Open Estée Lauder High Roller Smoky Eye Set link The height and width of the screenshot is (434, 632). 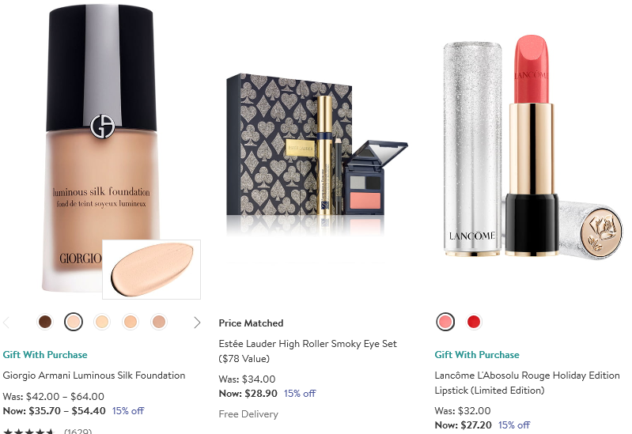(308, 351)
